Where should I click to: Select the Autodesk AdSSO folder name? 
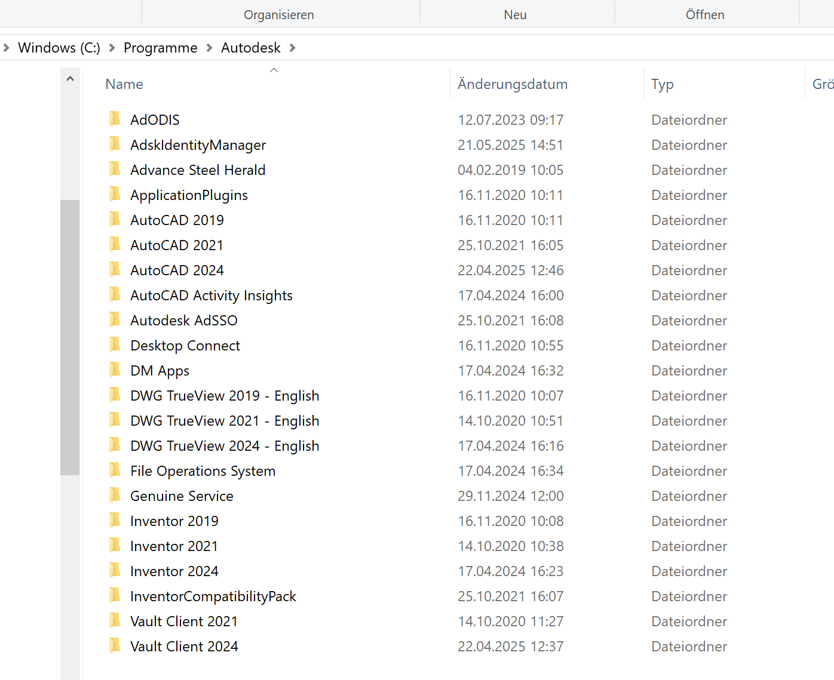tap(184, 321)
